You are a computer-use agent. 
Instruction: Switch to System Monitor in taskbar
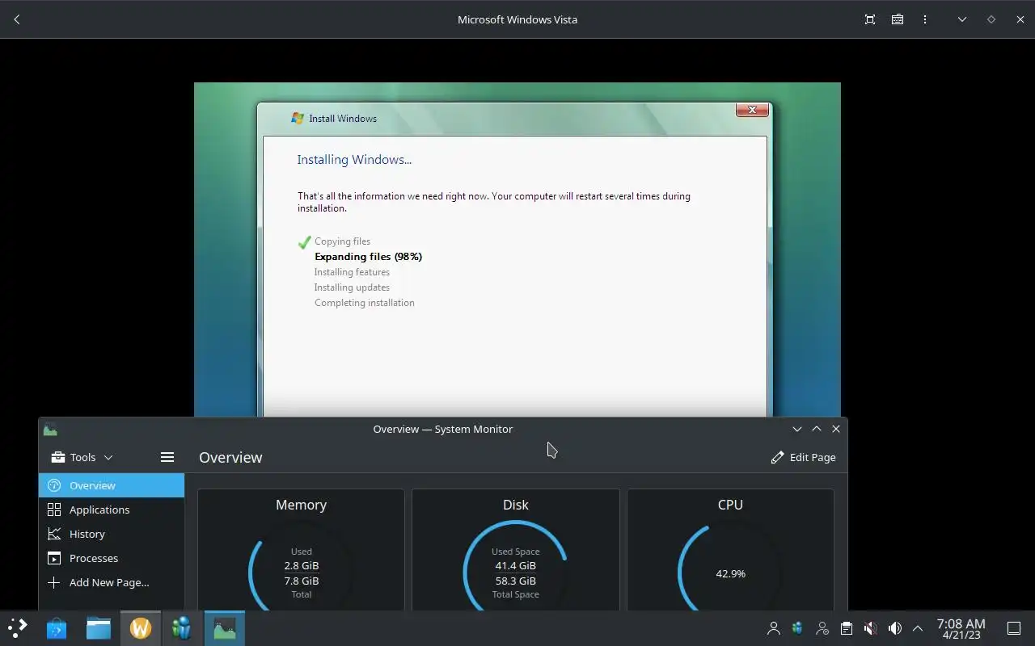point(225,627)
